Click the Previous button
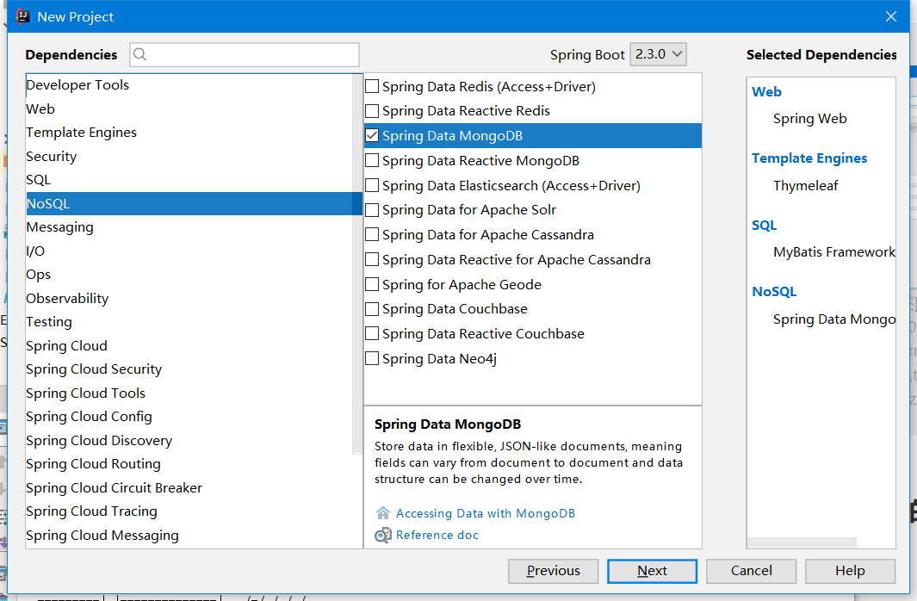Viewport: 917px width, 601px height. click(554, 571)
